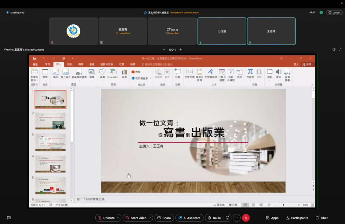Zoom in shared content with plus
345x224 pixels.
pyautogui.click(x=180, y=49)
